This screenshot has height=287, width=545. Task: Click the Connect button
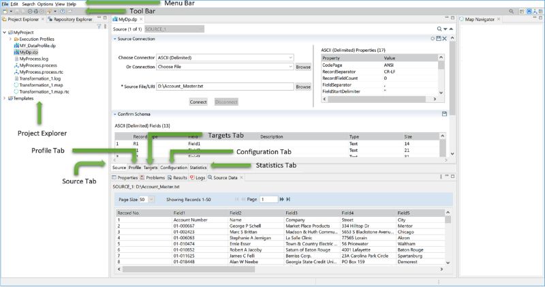coord(198,102)
